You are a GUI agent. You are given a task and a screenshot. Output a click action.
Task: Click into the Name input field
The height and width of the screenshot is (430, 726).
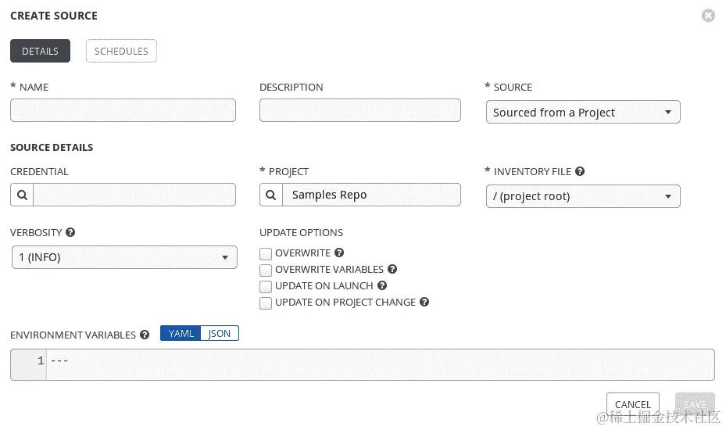[123, 110]
